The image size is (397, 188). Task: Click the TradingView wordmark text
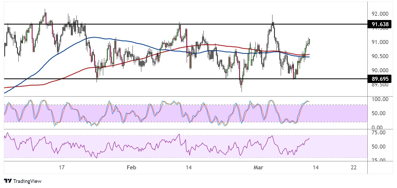click(x=27, y=181)
